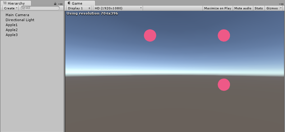The width and height of the screenshot is (285, 132).
Task: Open the HD (1920x1080) resolution dropdown
Action: point(118,8)
